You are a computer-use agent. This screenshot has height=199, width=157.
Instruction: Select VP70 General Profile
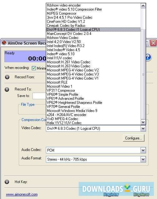click(93, 107)
